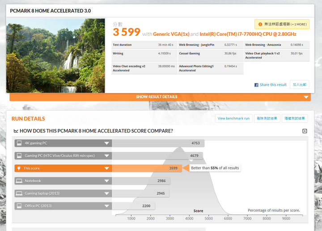Open the This score dropdown arrow
The height and width of the screenshot is (231, 322).
tap(106, 168)
